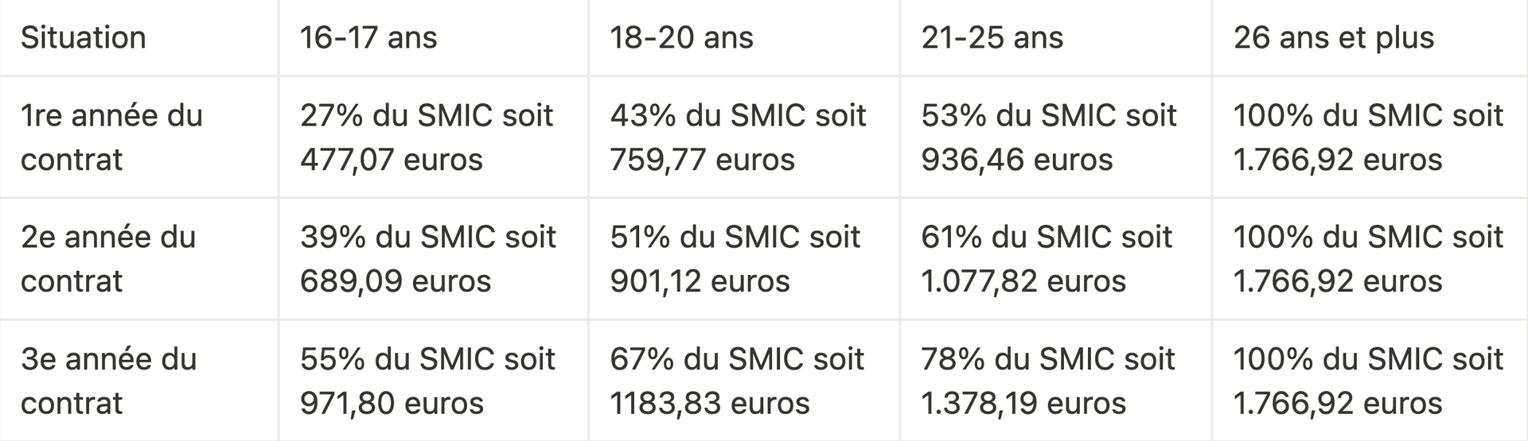
Task: Select the 1re année du contrat row label
Action: pos(111,137)
